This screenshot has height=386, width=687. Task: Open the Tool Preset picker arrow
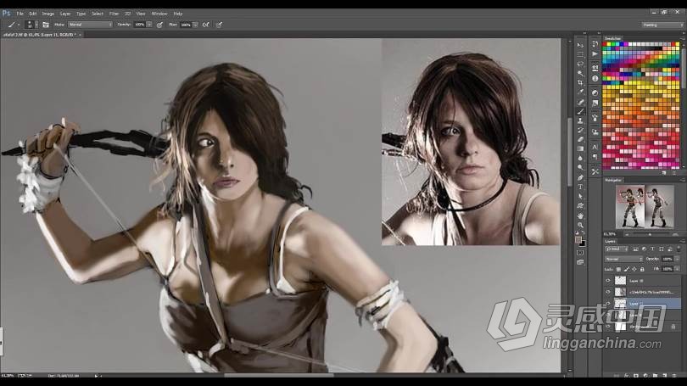point(18,25)
